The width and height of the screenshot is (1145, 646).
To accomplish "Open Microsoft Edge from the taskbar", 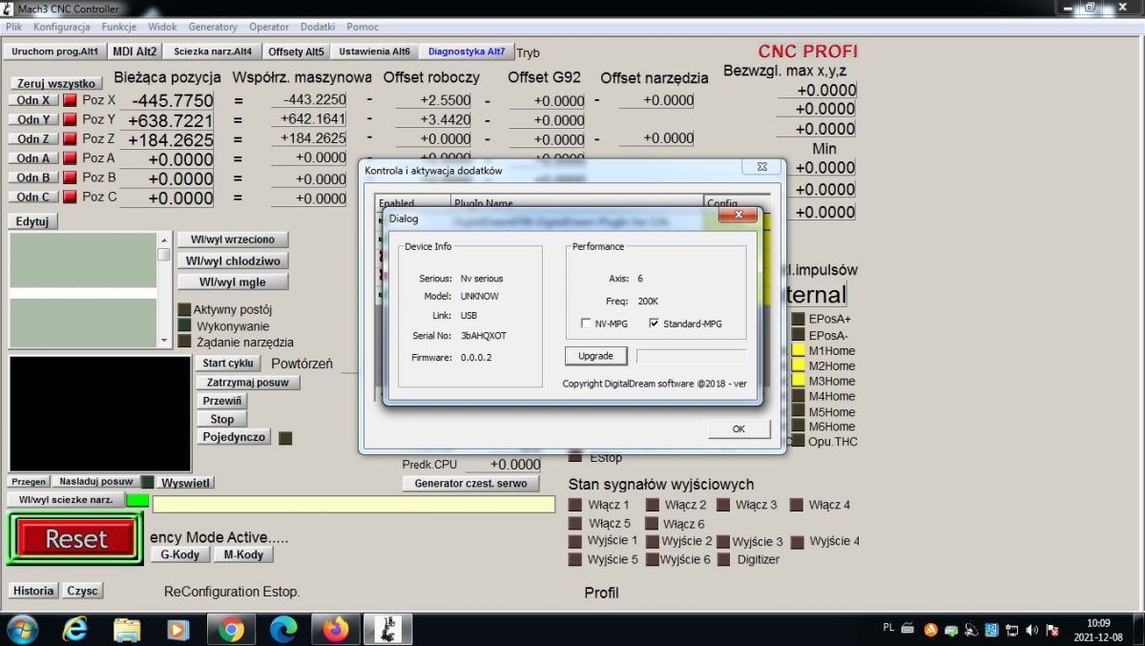I will pos(283,629).
